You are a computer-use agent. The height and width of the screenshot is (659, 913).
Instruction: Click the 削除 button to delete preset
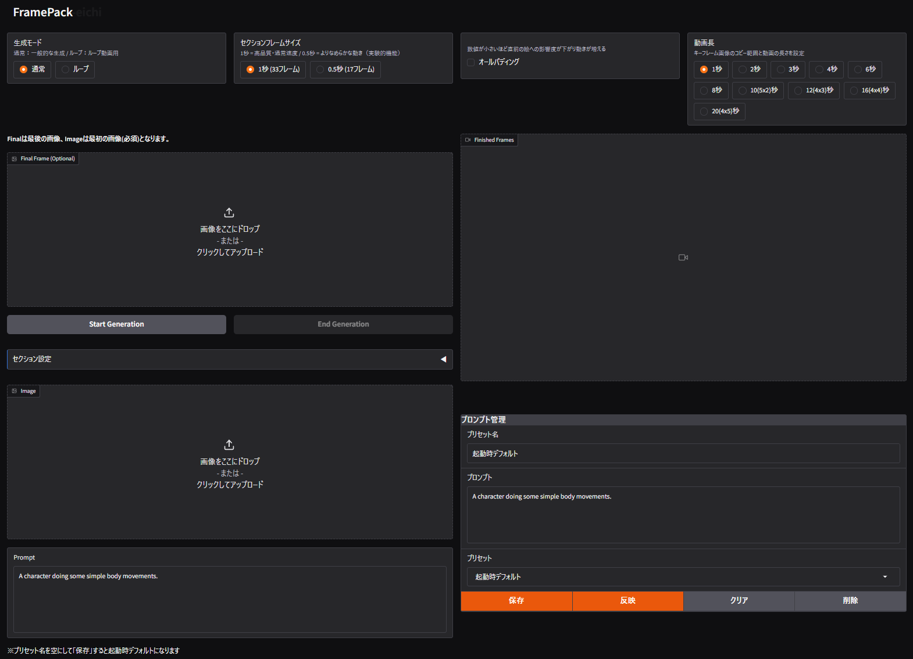pyautogui.click(x=850, y=601)
